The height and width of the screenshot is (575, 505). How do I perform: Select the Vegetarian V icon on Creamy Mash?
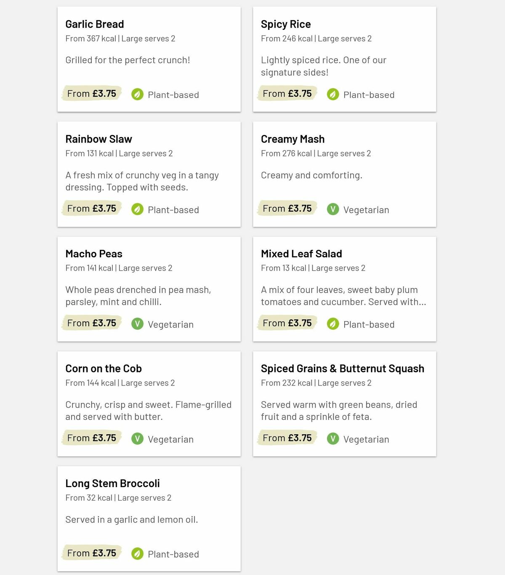tap(333, 209)
